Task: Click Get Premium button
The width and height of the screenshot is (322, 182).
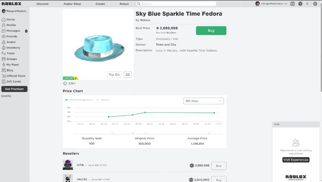Action: [15, 89]
